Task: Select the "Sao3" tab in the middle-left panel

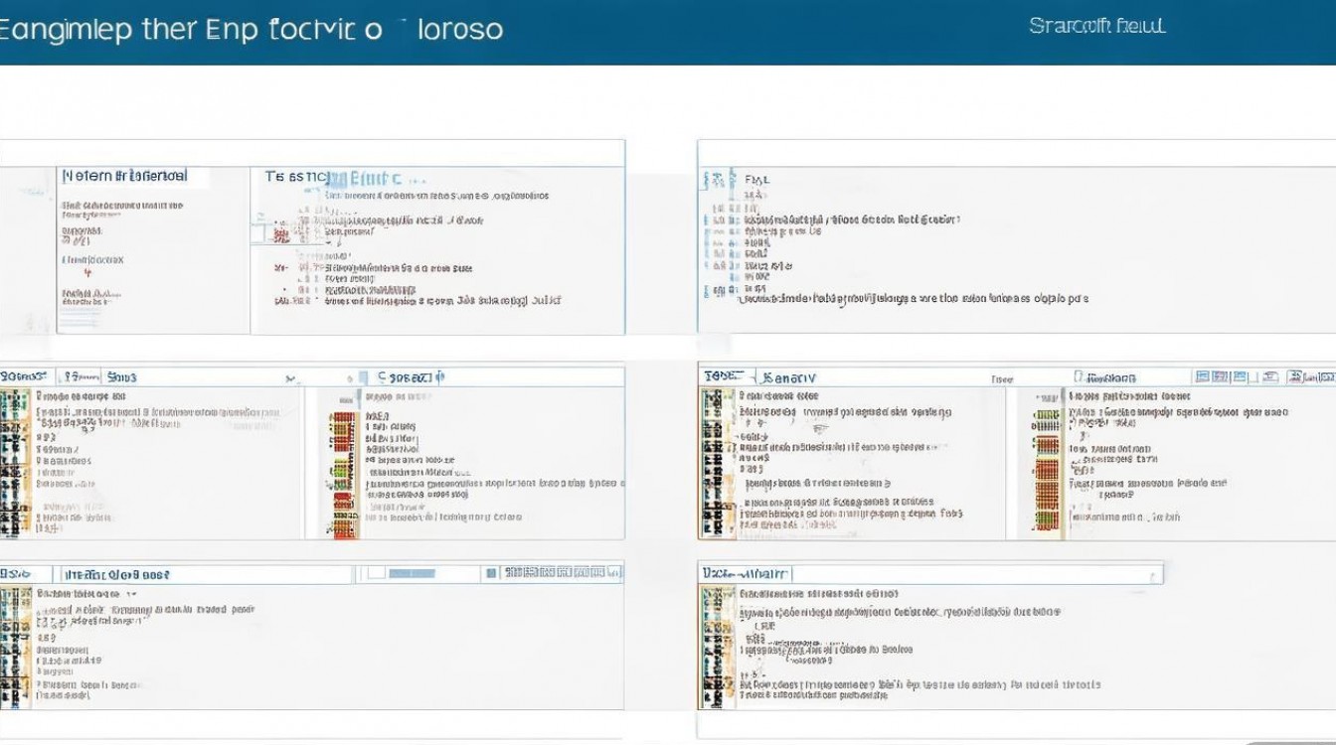Action: coord(121,377)
